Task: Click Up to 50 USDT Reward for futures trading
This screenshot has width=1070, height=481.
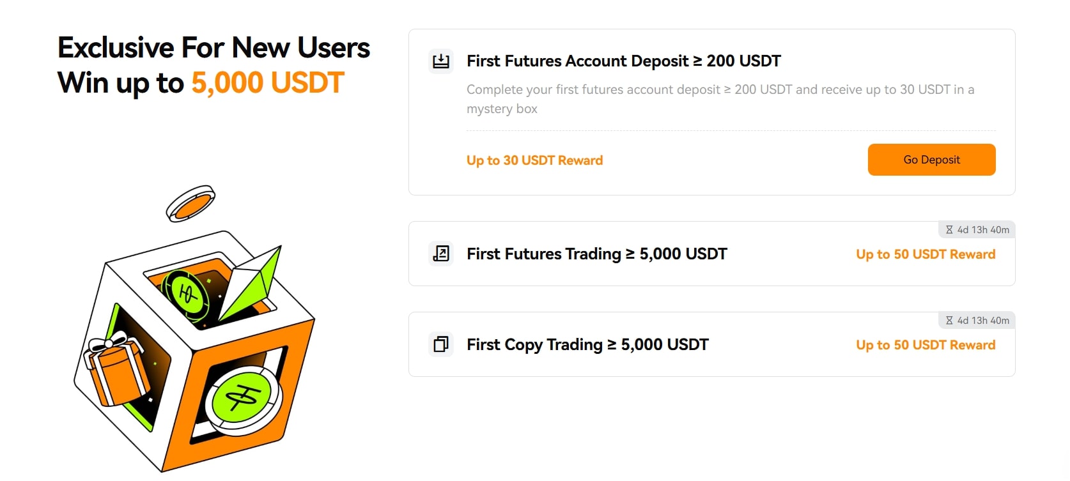Action: [926, 254]
